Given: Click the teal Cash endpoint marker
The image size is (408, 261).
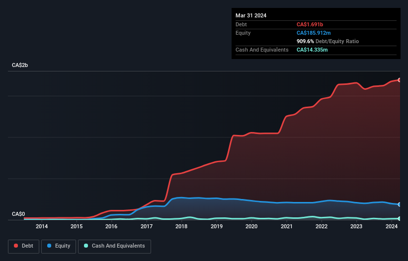Looking at the screenshot, I should [x=400, y=219].
